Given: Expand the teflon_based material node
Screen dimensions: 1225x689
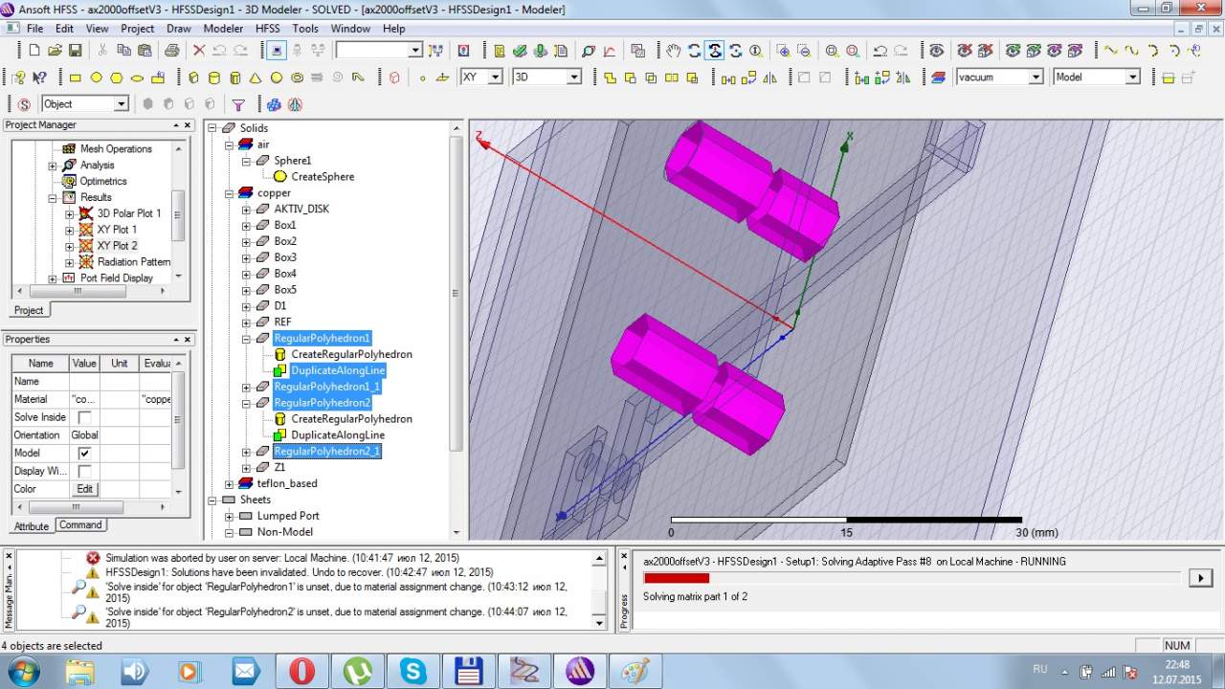Looking at the screenshot, I should pos(230,483).
